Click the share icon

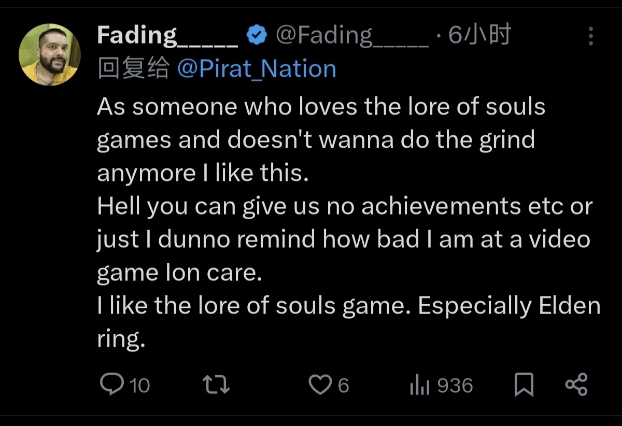(x=576, y=385)
